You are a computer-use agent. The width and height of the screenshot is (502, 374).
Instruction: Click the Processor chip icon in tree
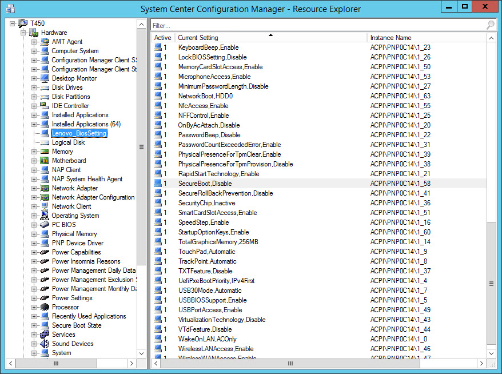pyautogui.click(x=45, y=307)
